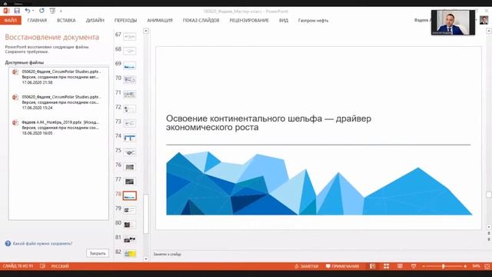492x277 pixels.
Task: Click the zoom out minus button
Action: (424, 266)
